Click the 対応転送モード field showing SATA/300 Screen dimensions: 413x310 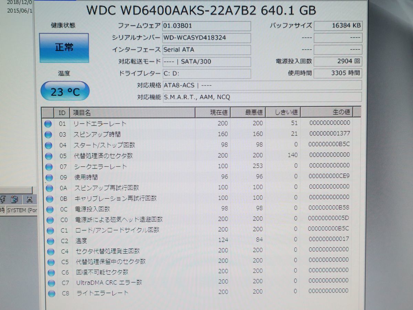tap(206, 62)
